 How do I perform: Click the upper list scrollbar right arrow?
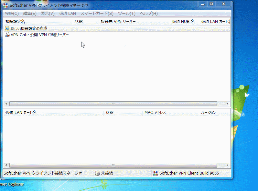[228, 104]
